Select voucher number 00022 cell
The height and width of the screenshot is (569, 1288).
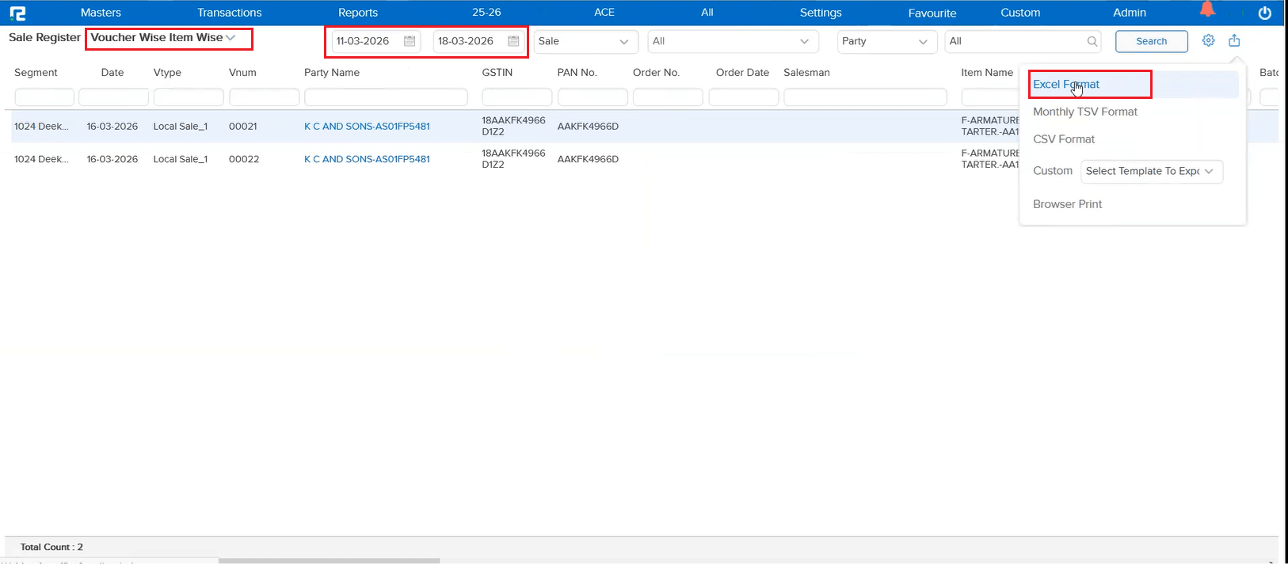[244, 159]
